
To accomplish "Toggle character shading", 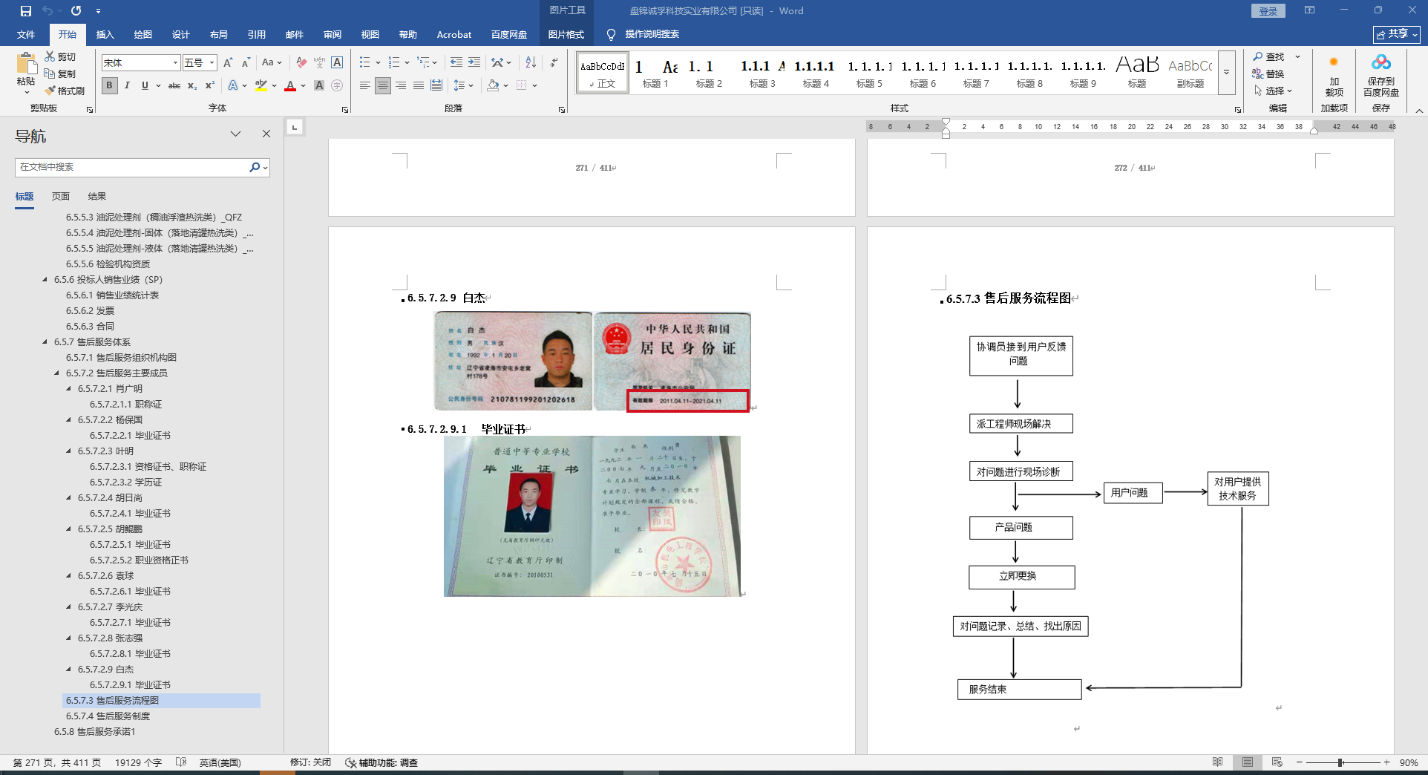I will pyautogui.click(x=319, y=85).
